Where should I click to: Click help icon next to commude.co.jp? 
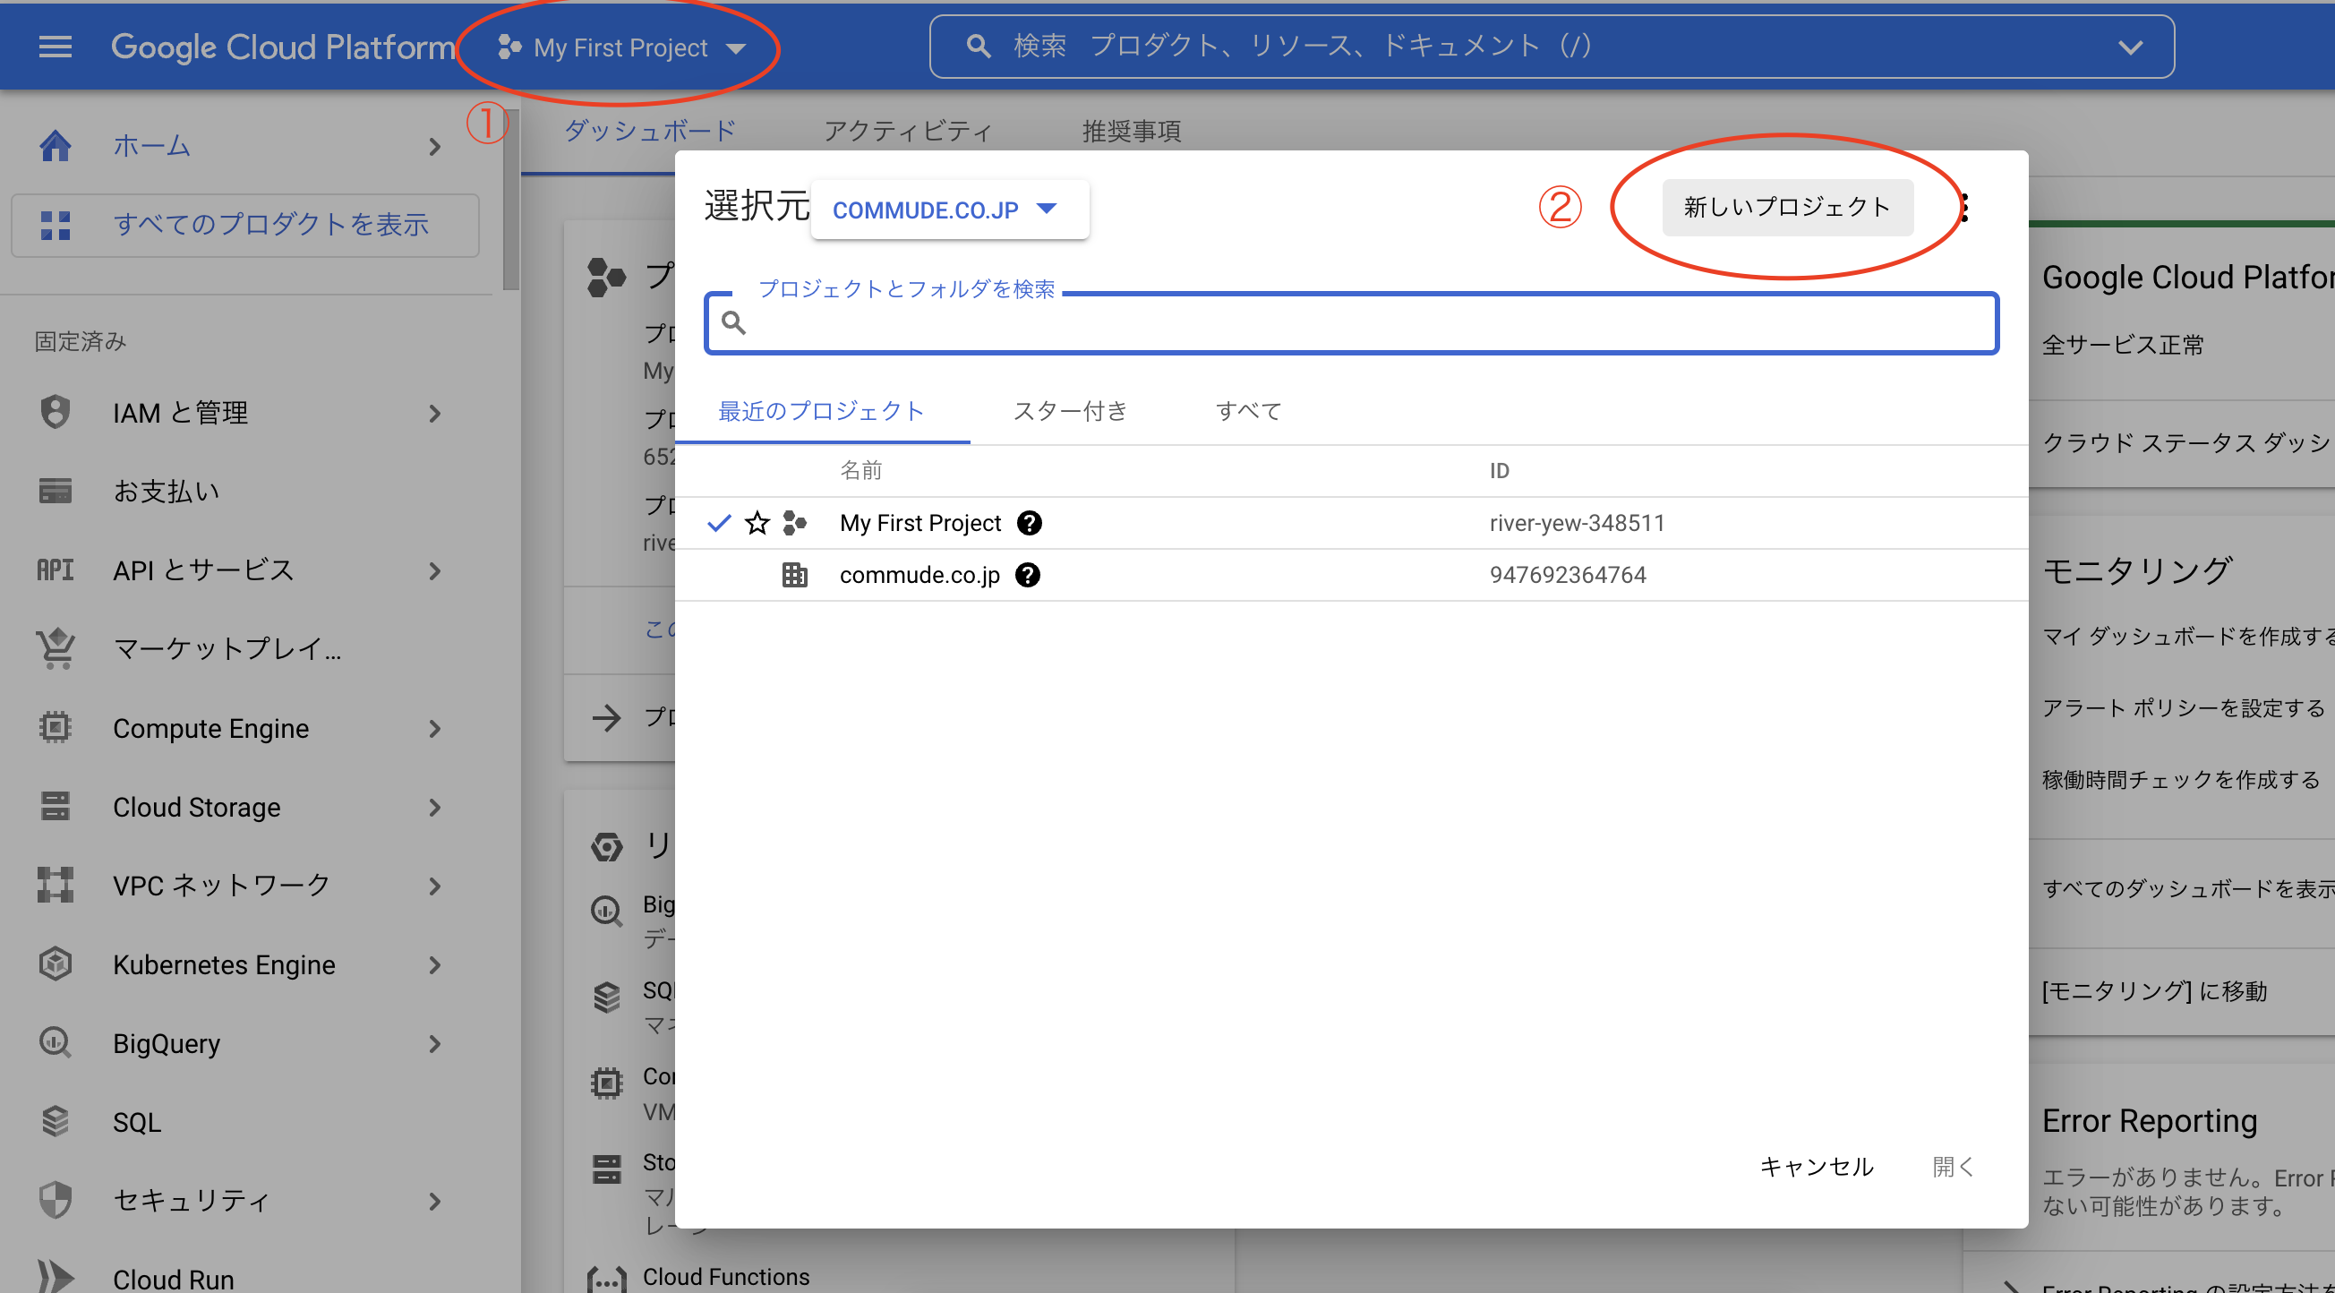[1027, 575]
